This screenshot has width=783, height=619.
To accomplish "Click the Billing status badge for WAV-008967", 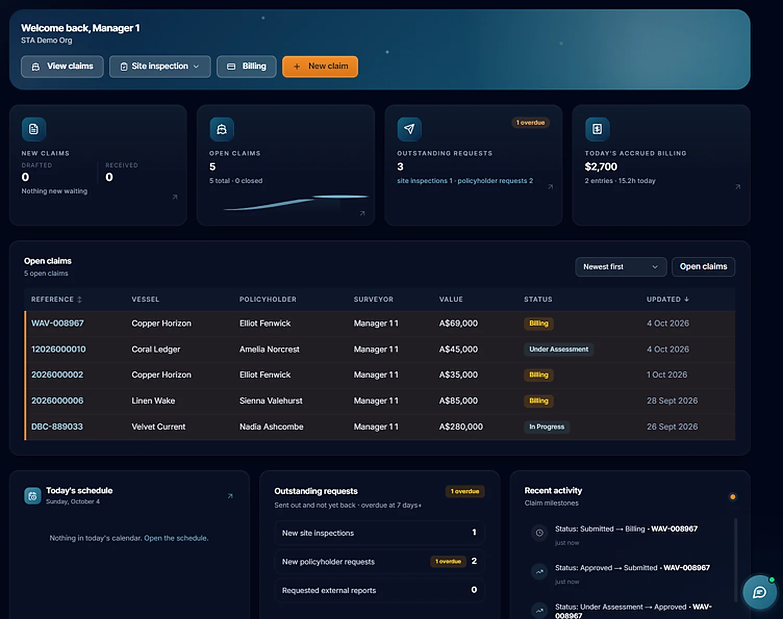I will pos(538,324).
